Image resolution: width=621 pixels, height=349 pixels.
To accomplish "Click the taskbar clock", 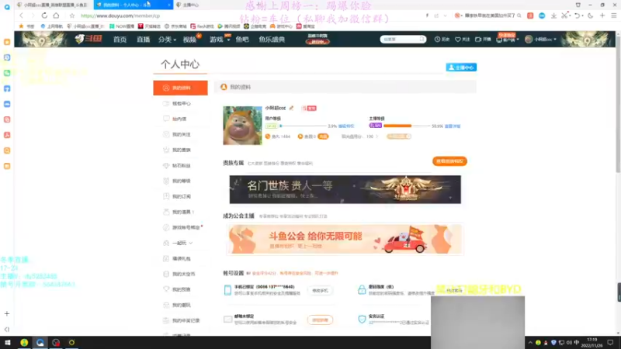I will pyautogui.click(x=592, y=343).
